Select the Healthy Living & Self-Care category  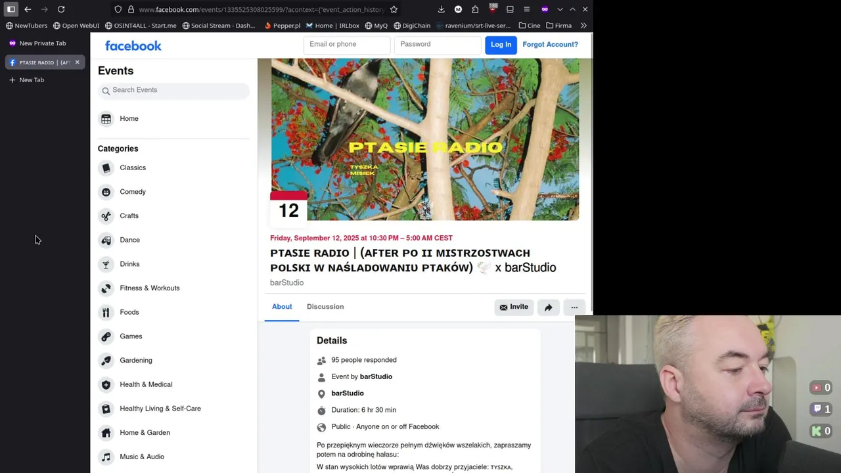173,409
